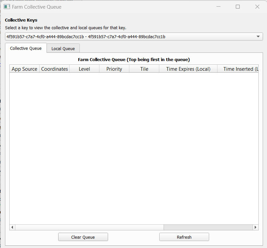Click the horizontal scrollbar thumb
This screenshot has height=248, width=267.
pyautogui.click(x=208, y=227)
